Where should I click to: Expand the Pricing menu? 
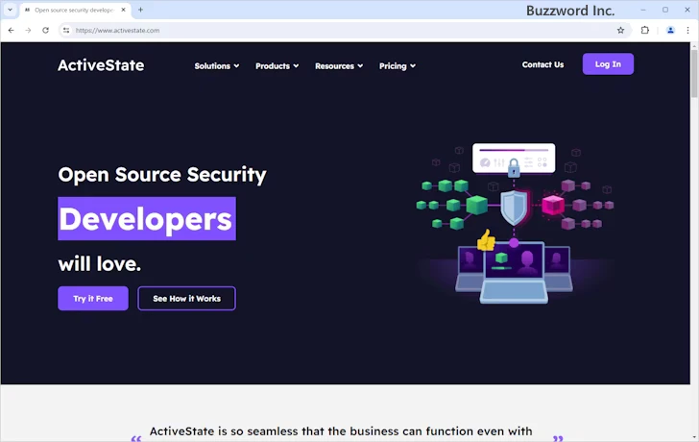398,66
